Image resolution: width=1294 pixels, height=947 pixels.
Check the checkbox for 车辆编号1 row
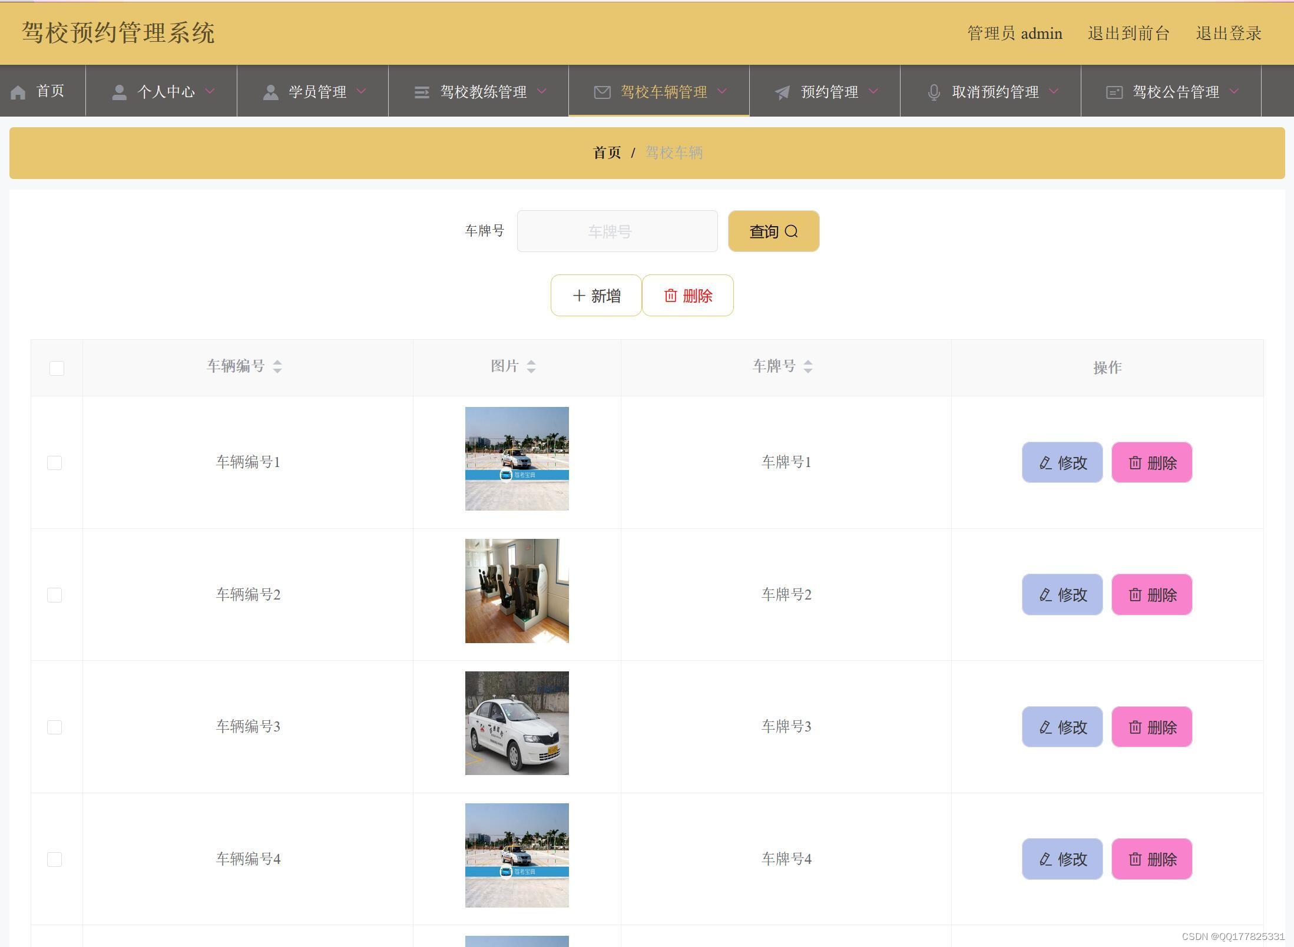tap(54, 463)
